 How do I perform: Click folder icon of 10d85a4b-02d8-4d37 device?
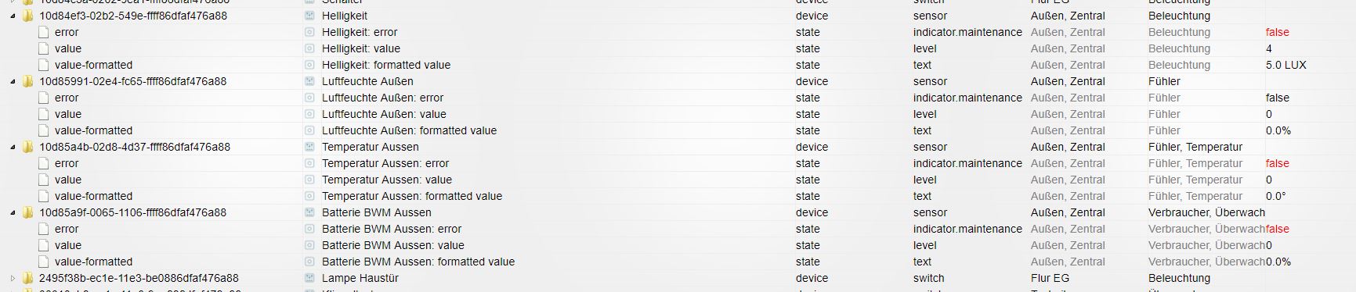point(28,147)
